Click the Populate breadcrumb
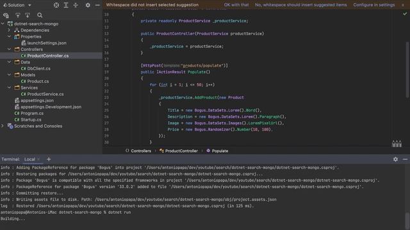Screen dimensions: 410x230 pyautogui.click(x=220, y=151)
